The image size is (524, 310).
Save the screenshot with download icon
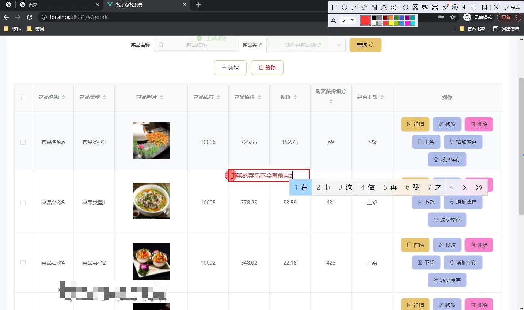tap(465, 7)
